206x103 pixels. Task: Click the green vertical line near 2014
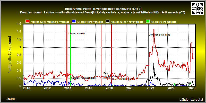tap(70, 55)
